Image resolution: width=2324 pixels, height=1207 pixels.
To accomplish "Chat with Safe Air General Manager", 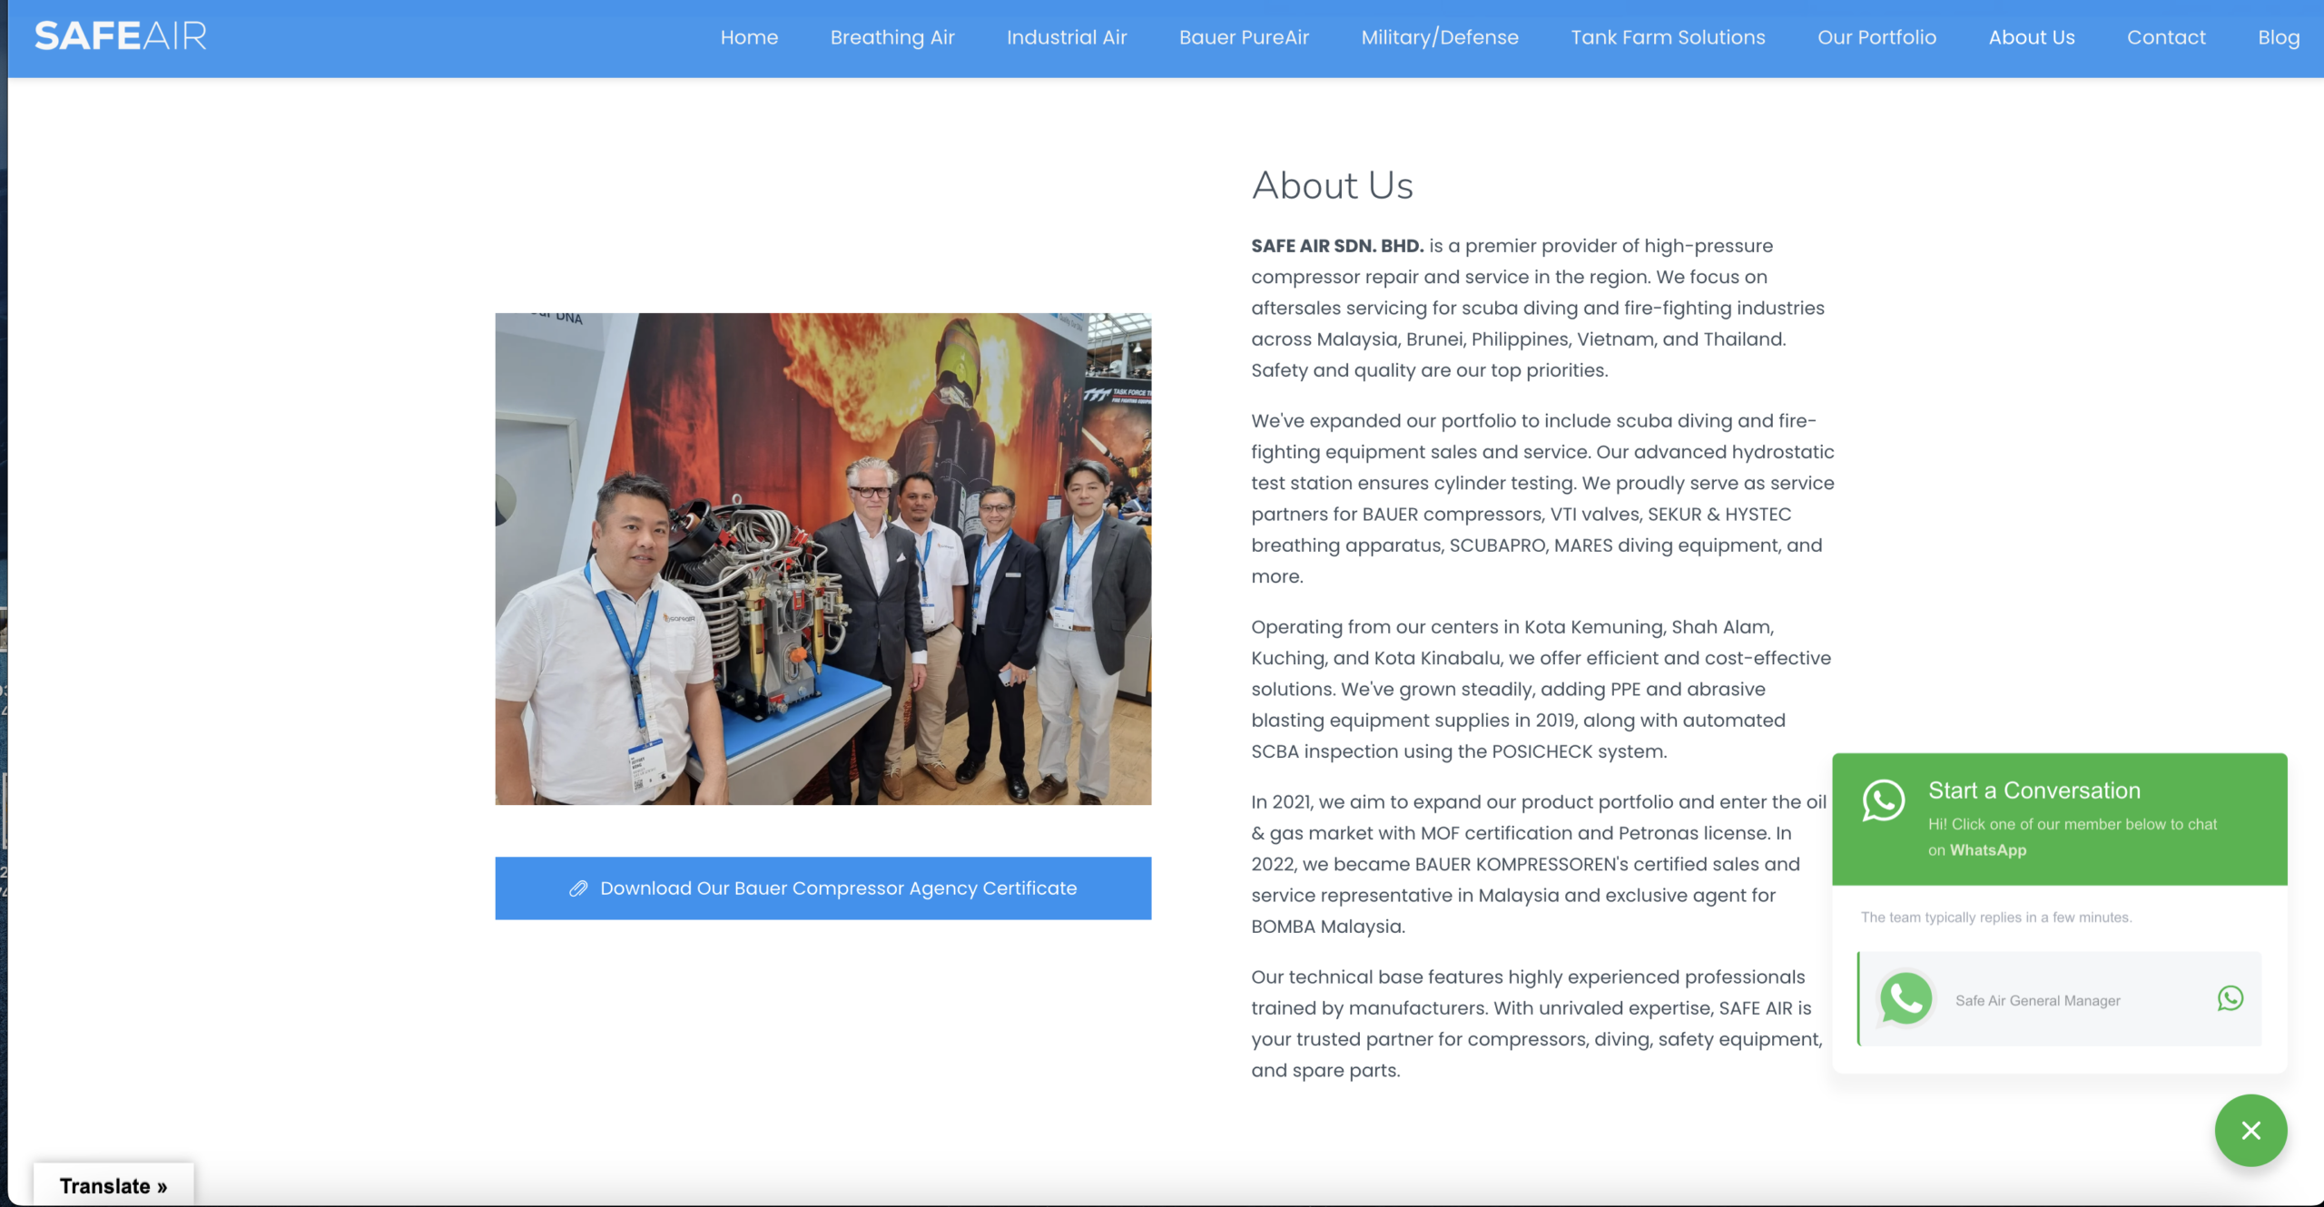I will (2059, 999).
